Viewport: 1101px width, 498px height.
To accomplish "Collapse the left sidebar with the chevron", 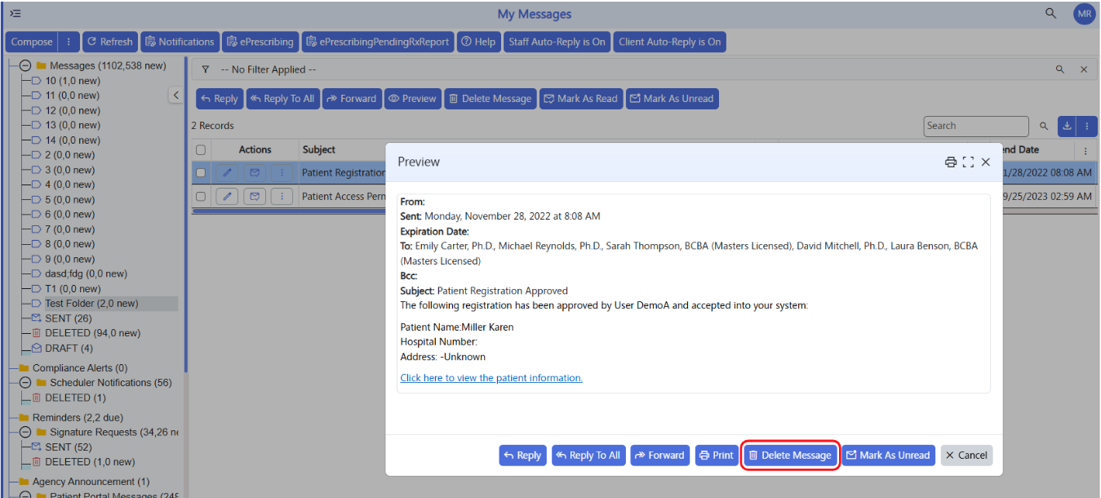I will tap(175, 96).
